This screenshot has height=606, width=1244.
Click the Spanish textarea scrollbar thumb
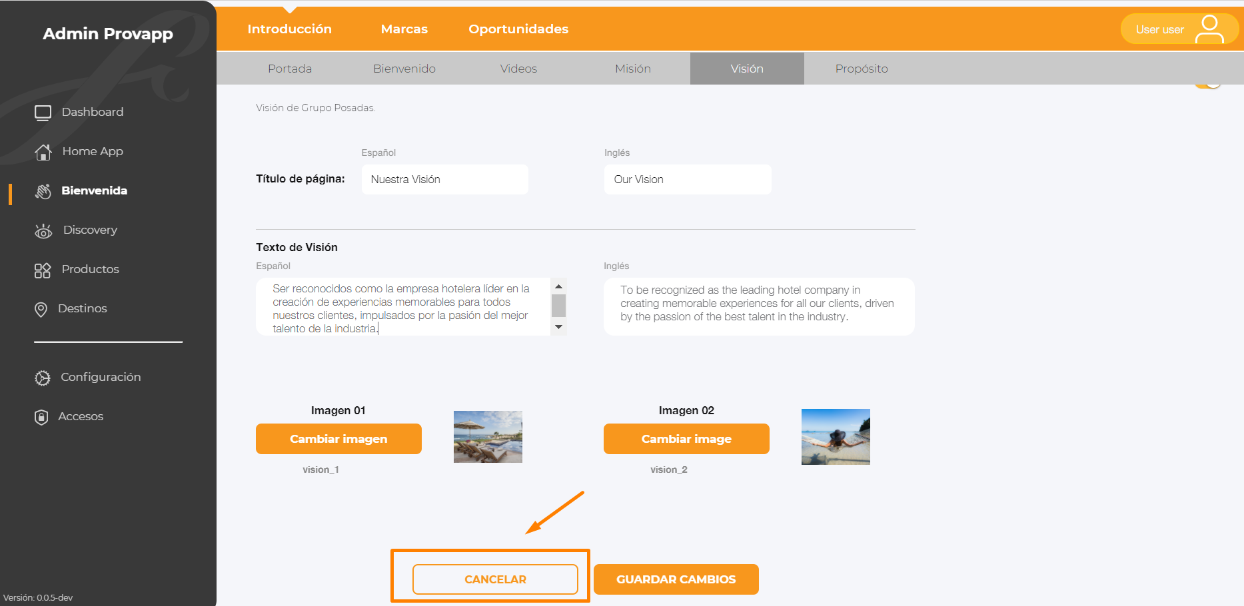(x=559, y=306)
